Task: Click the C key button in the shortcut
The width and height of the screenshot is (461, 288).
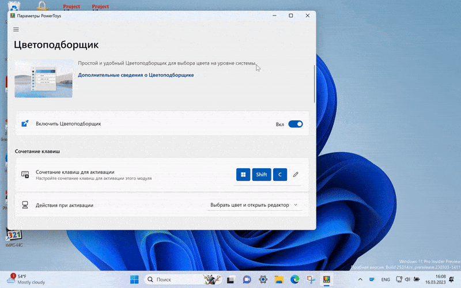Action: [x=280, y=175]
